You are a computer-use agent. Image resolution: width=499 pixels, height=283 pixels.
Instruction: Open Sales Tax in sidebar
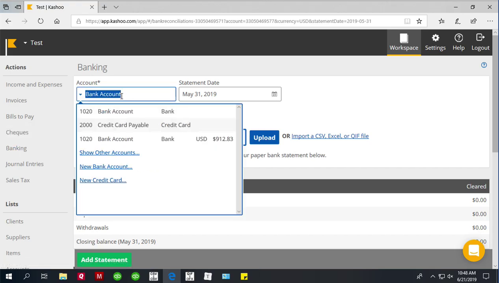[x=18, y=180]
